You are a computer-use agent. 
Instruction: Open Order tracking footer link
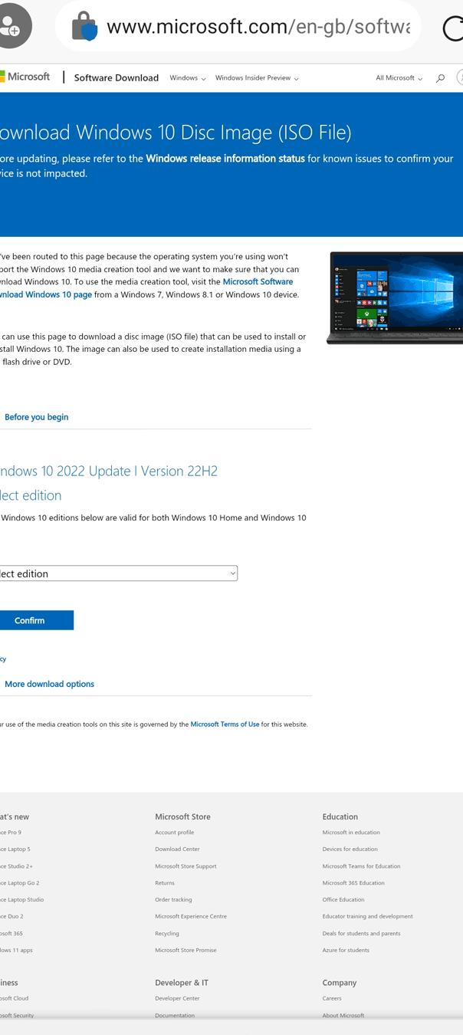tap(173, 900)
